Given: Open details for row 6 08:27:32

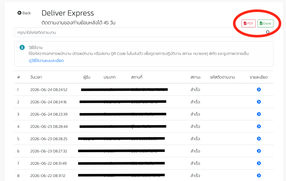Looking at the screenshot, I should 259,151.
